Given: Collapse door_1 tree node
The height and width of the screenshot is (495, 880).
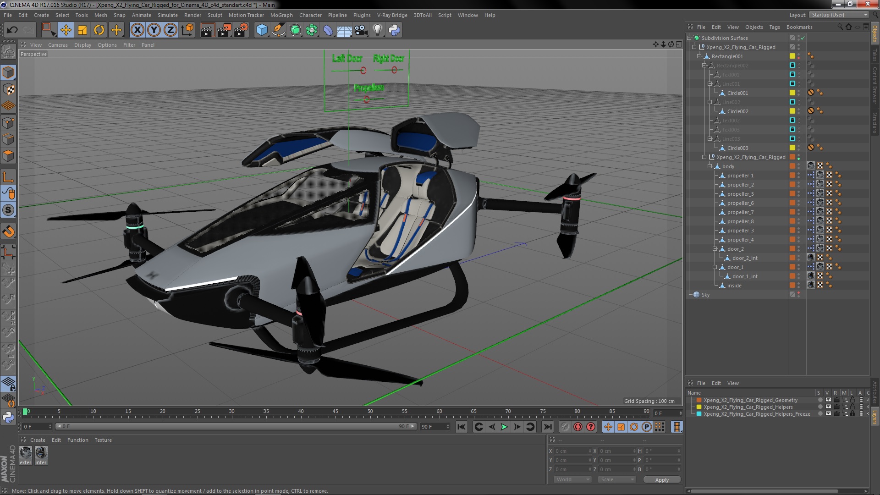Looking at the screenshot, I should click(715, 267).
